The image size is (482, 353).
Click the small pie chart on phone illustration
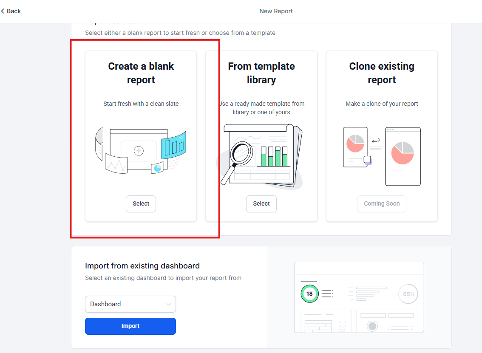[355, 144]
